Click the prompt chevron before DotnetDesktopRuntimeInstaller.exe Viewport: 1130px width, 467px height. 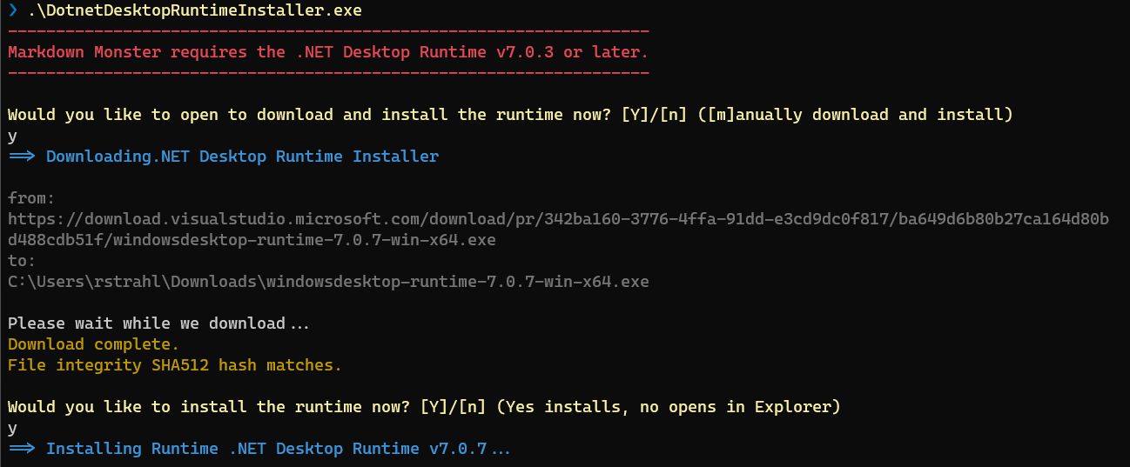click(12, 10)
